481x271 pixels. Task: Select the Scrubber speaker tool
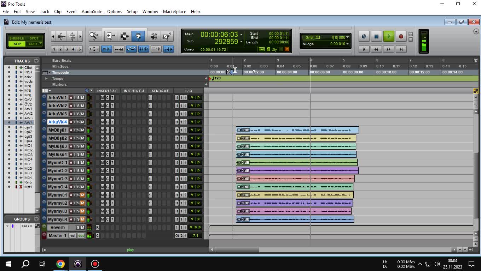(x=154, y=36)
